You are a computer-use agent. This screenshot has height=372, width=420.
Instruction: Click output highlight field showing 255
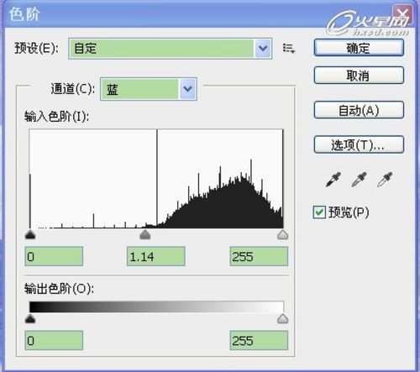point(259,340)
